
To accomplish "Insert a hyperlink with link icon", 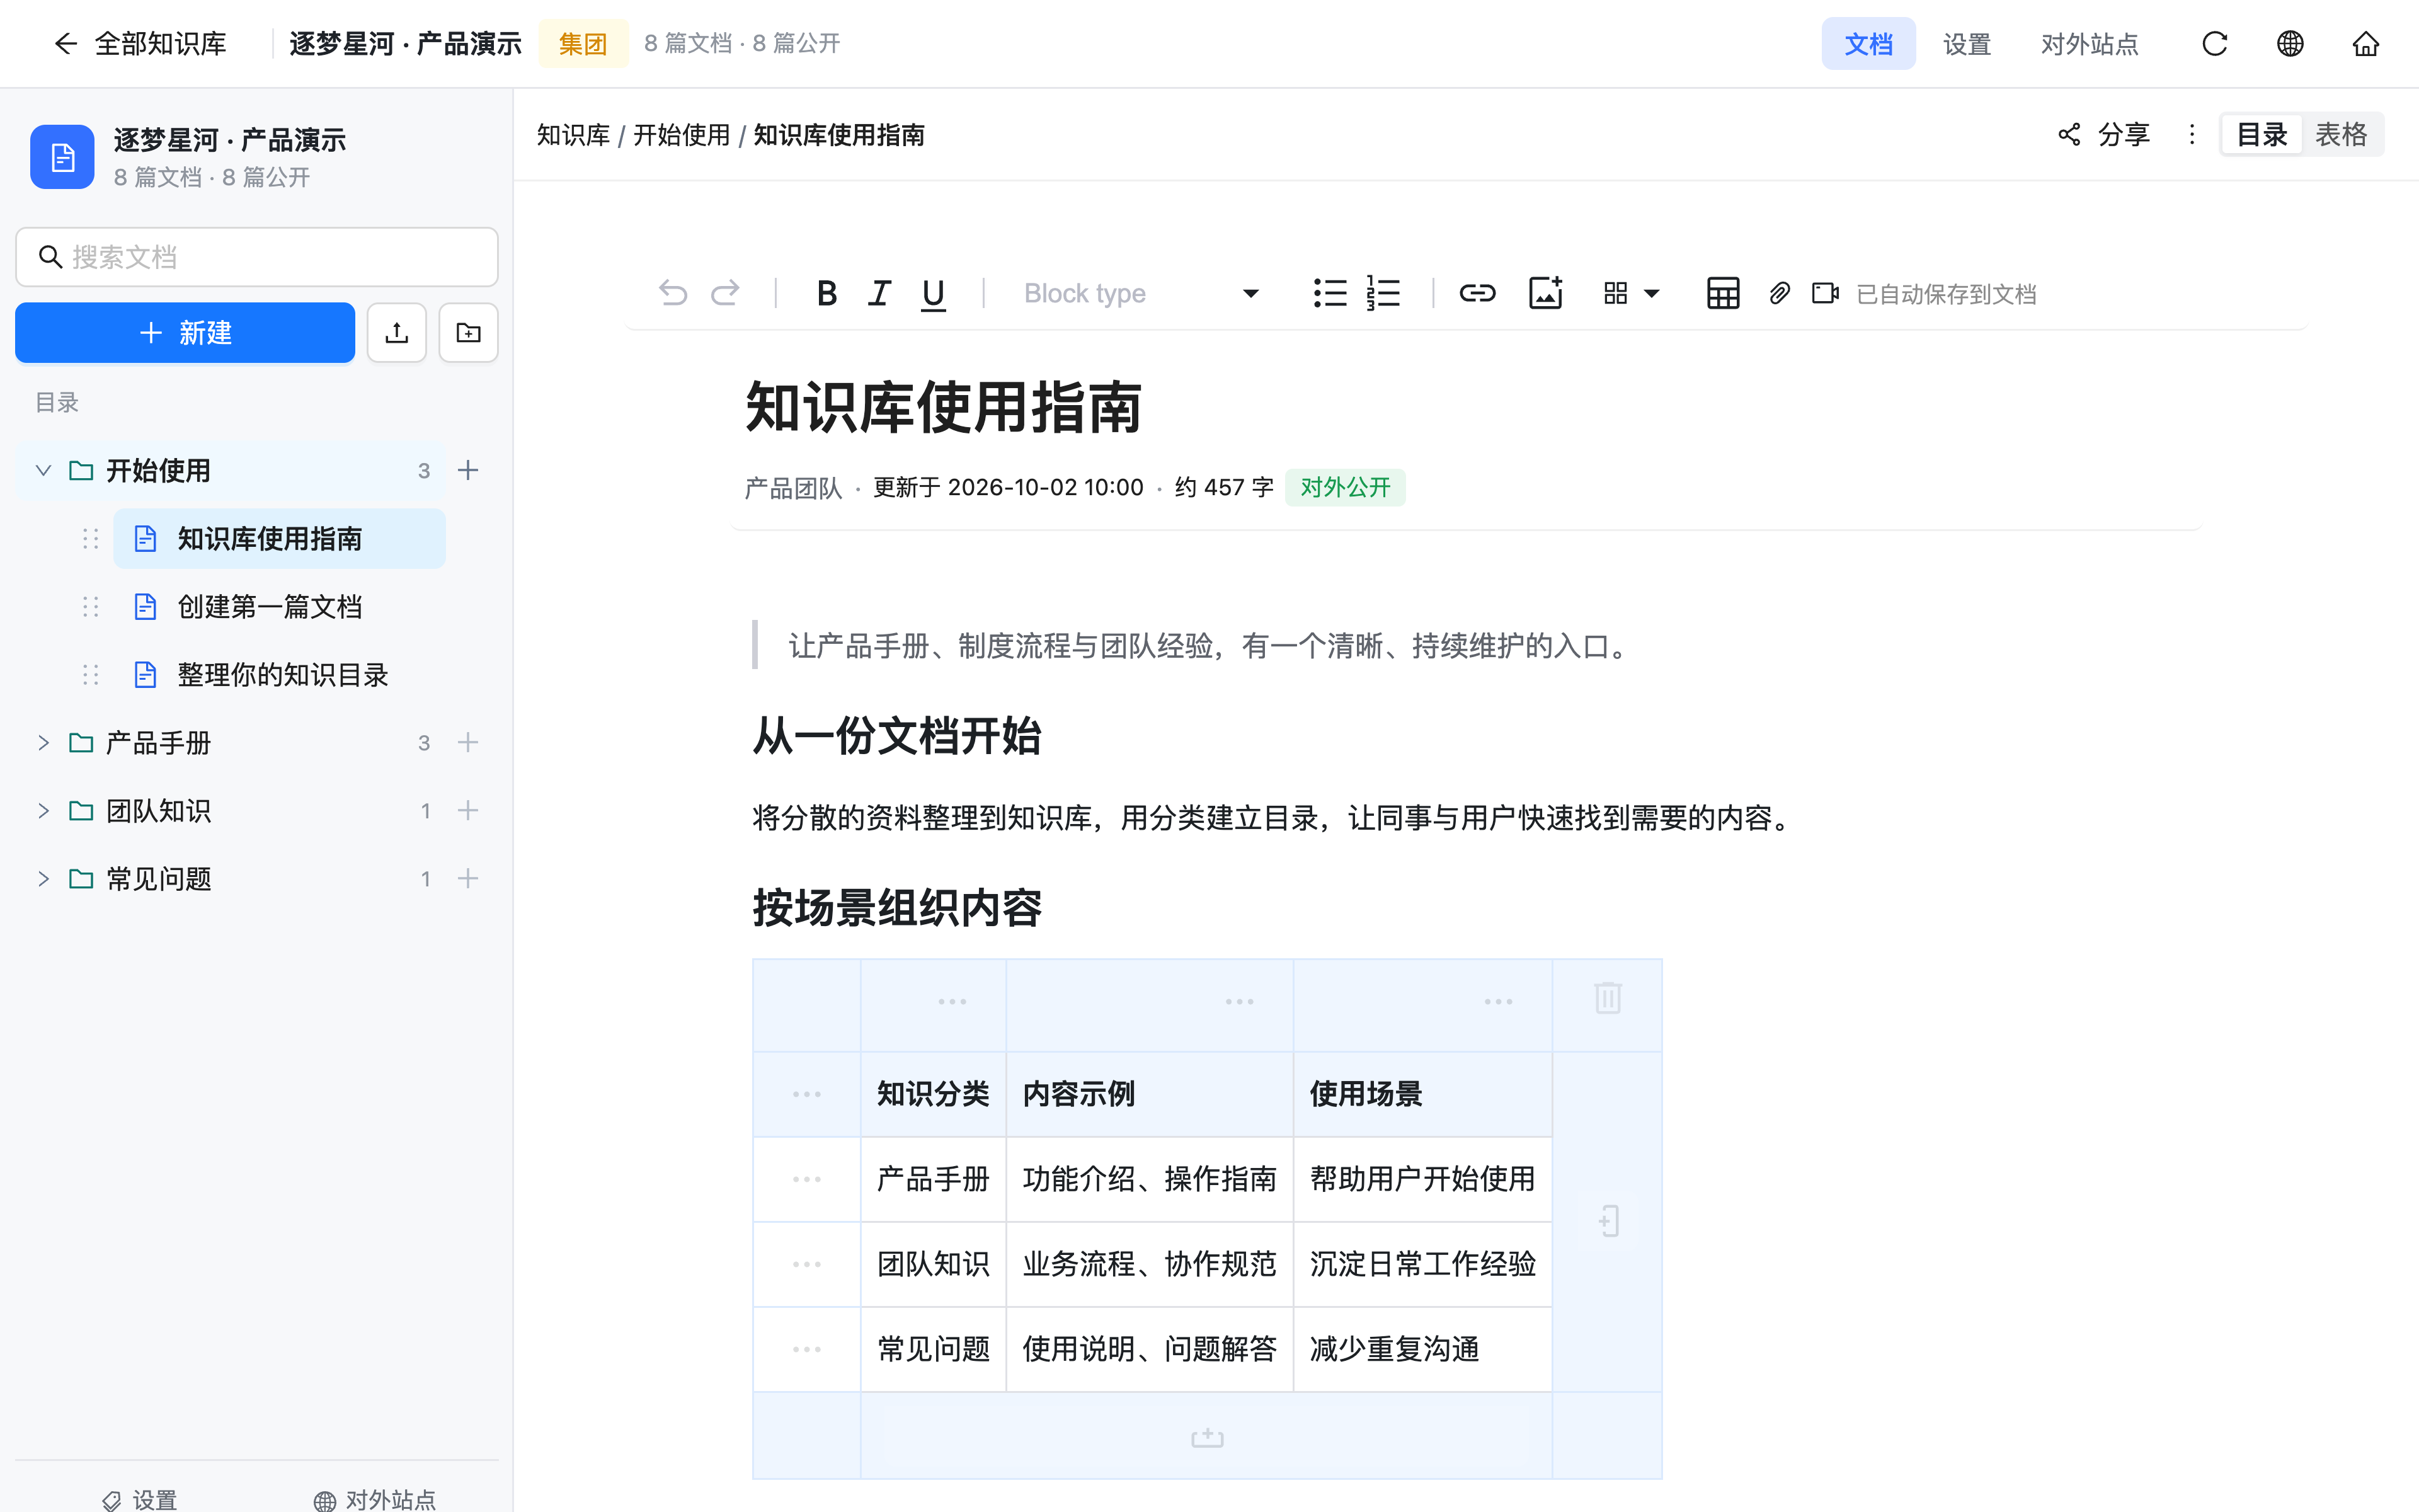I will (1477, 293).
